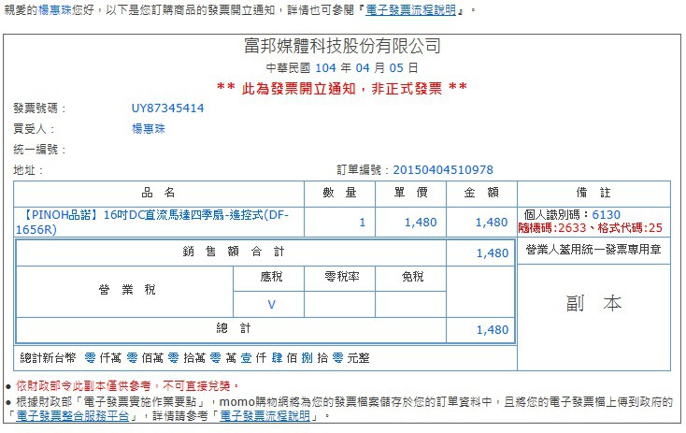This screenshot has width=686, height=433.
Task: Open the 電子發票流程說明 link in bottom note
Action: click(265, 415)
